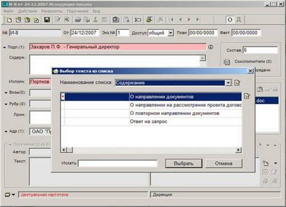Viewport: 286px width, 207px height.
Task: Click the list's horizontal scrollbar right arrow
Action: 238,150
